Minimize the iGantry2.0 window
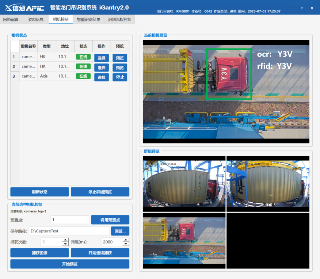 pos(292,8)
